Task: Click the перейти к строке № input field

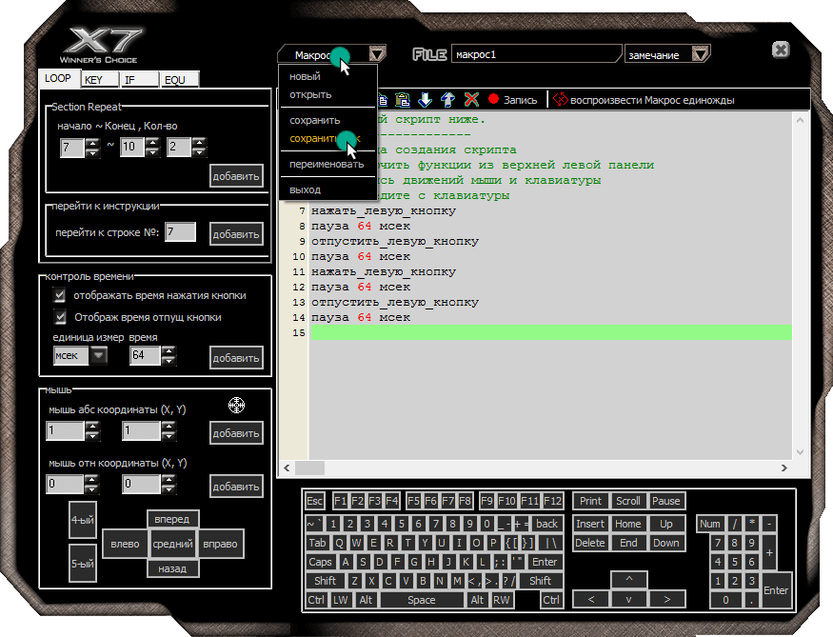Action: [x=180, y=231]
